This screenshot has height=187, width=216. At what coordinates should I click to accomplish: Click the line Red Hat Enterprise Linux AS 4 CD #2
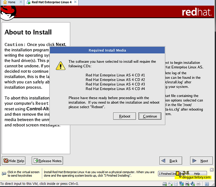115,80
